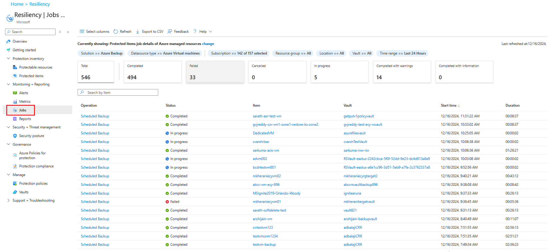Open the MSIgnite2019-Orlando-Woody item
Viewport: 556px width, 252px height.
coord(277,193)
